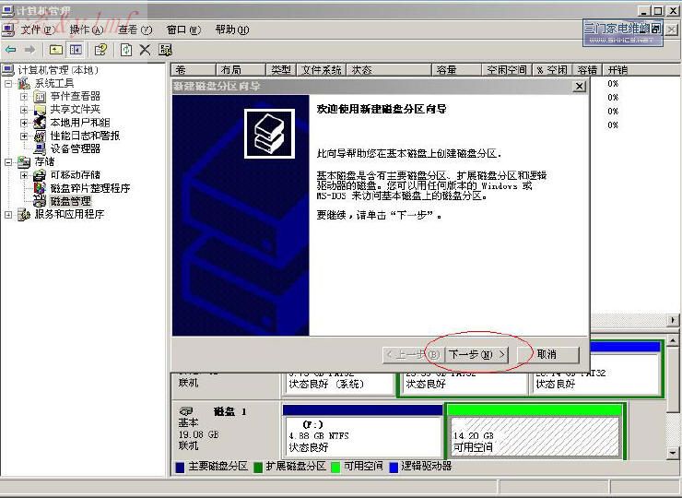
Task: Expand the 服务和应用程序 tree node
Action: pyautogui.click(x=9, y=215)
